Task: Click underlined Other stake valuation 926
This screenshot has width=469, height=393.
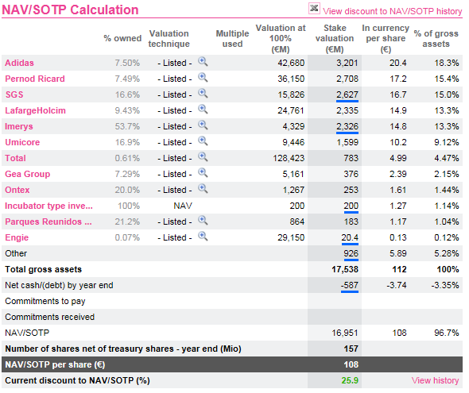Action: [351, 253]
